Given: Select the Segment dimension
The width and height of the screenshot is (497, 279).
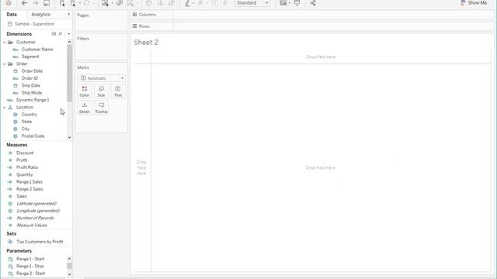Looking at the screenshot, I should click(x=30, y=57).
